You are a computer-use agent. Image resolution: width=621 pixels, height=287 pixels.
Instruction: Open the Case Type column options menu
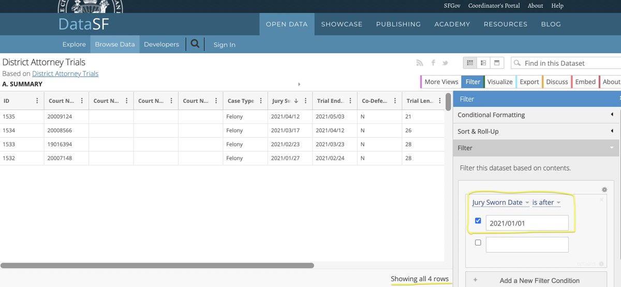pyautogui.click(x=261, y=101)
